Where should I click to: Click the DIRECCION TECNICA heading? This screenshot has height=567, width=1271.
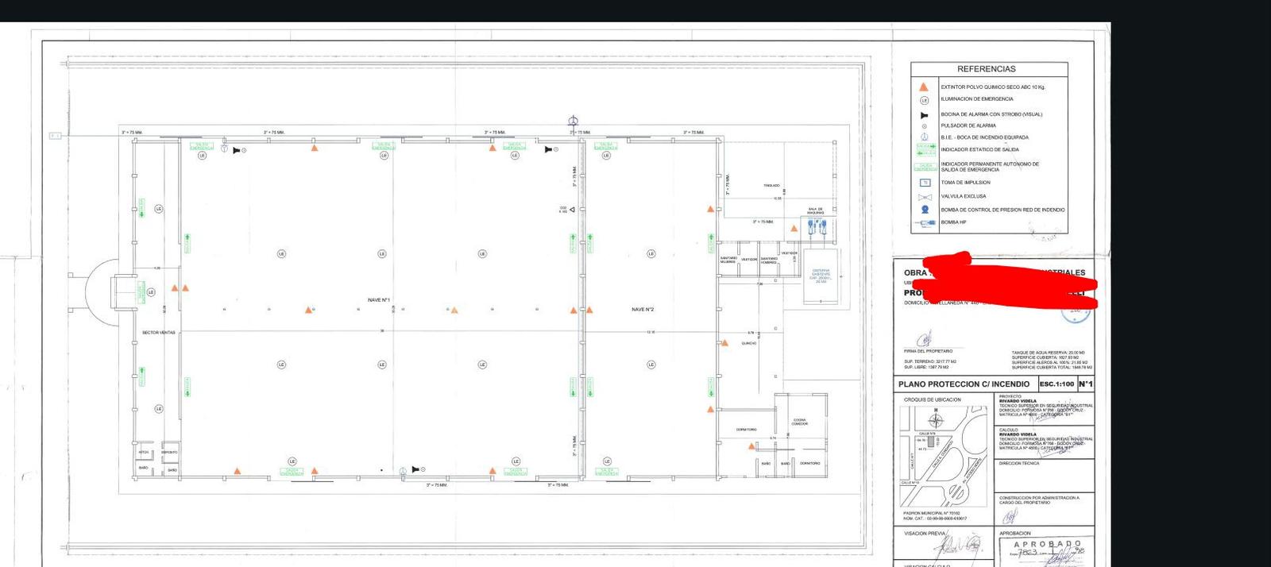click(x=1019, y=463)
